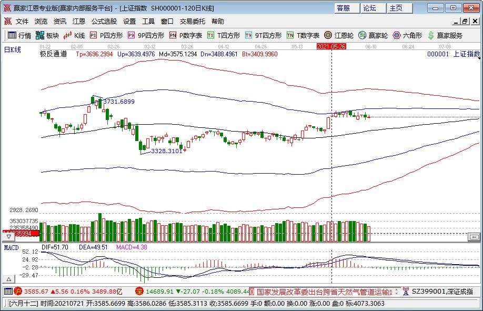
Task: Go to 主页 home page button
Action: 396,8
